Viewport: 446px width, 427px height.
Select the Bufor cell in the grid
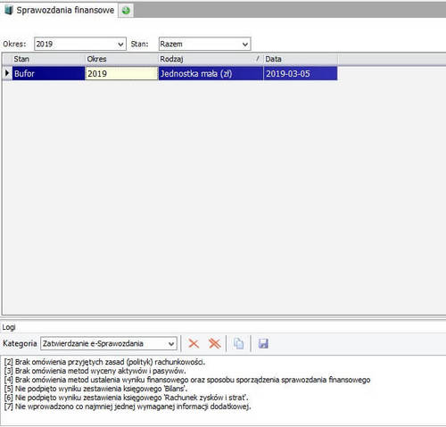(x=48, y=73)
